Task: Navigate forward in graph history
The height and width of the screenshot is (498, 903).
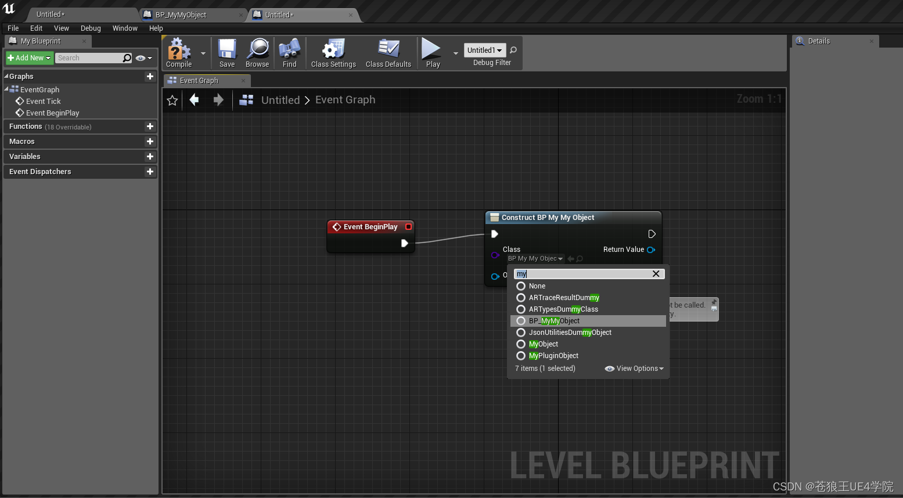Action: click(x=218, y=100)
